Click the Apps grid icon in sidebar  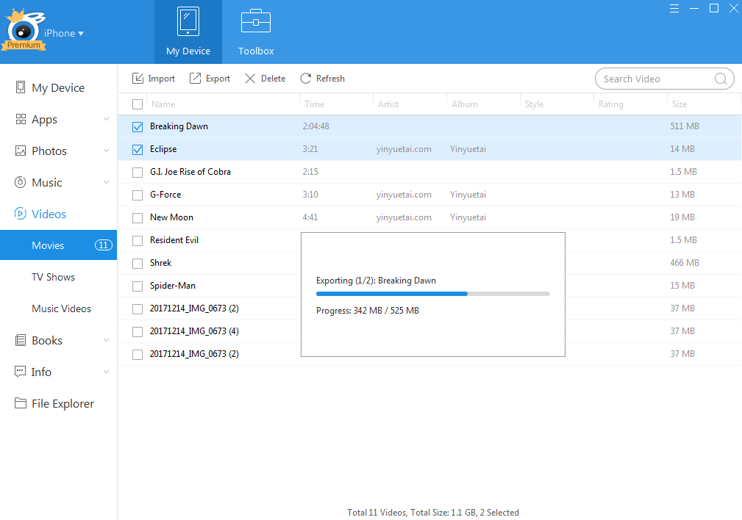click(21, 119)
